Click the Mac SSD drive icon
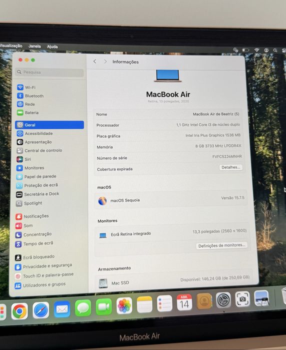This screenshot has width=286, height=350. click(x=103, y=283)
